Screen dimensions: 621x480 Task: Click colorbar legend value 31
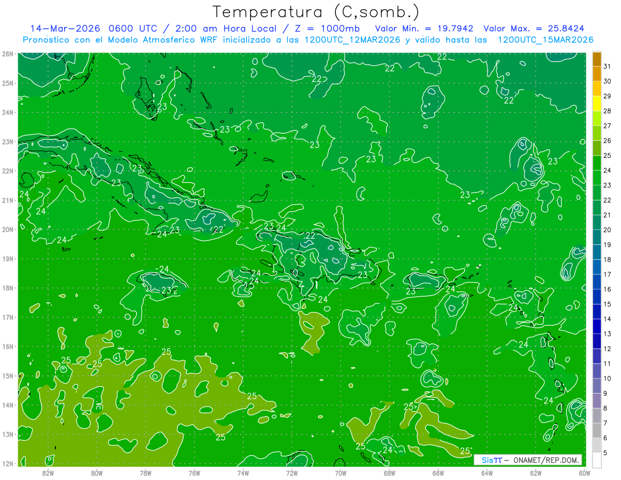tap(607, 67)
